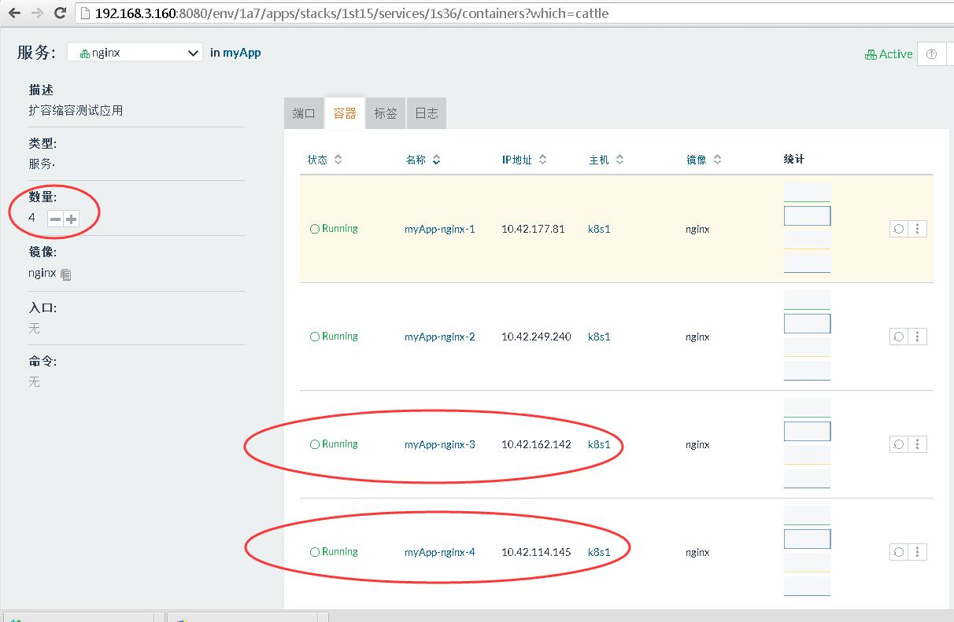Click Running status of myApp-nginx-4
This screenshot has width=954, height=622.
[x=334, y=552]
